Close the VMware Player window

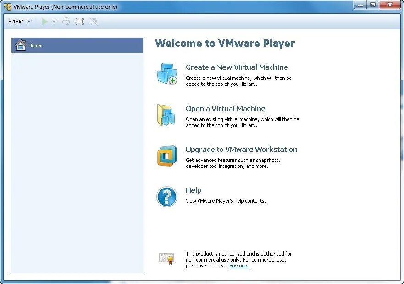pos(390,5)
